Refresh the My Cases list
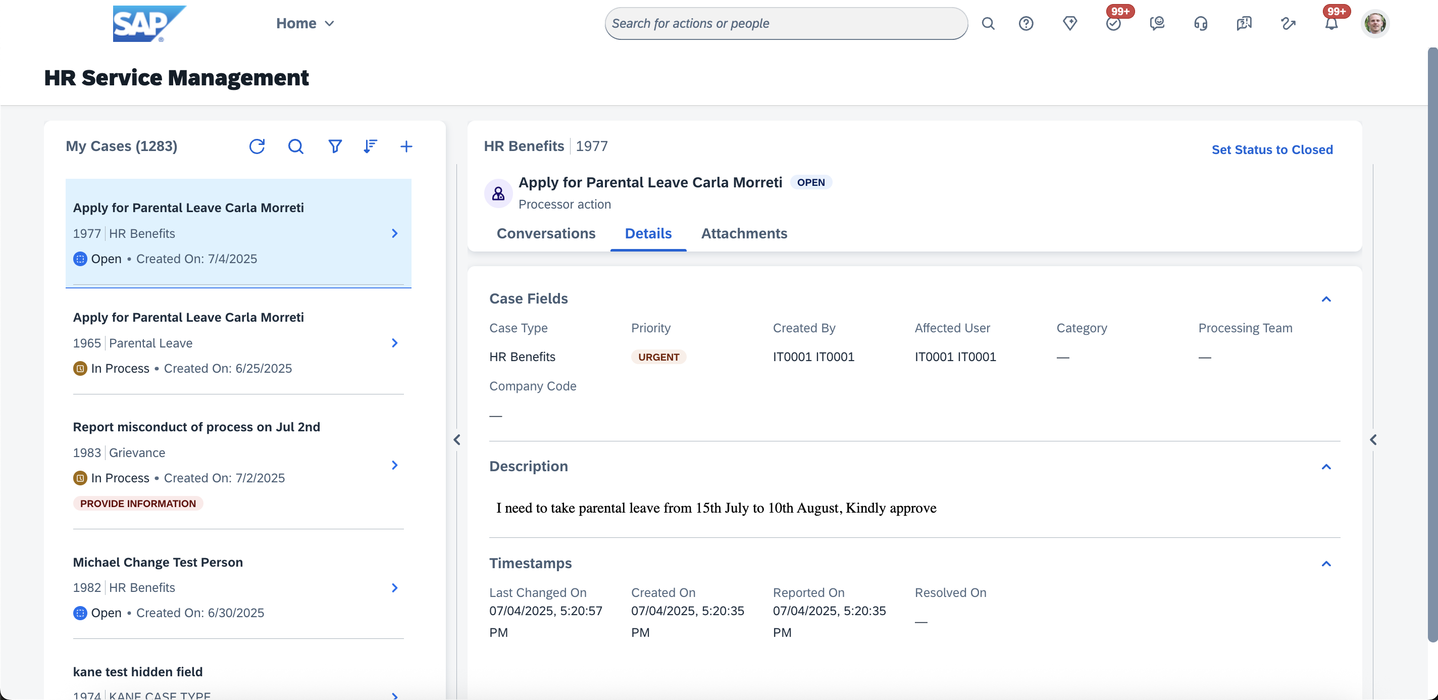This screenshot has width=1438, height=700. point(257,146)
